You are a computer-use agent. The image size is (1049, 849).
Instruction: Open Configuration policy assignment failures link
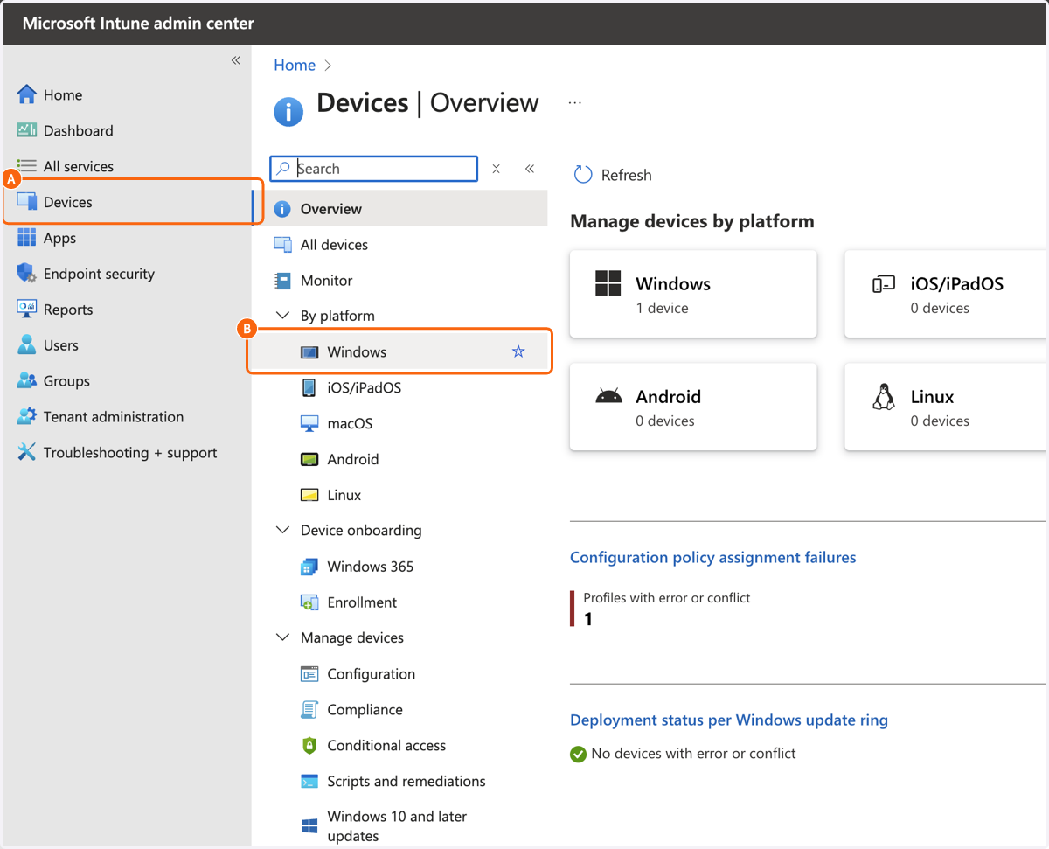coord(713,557)
